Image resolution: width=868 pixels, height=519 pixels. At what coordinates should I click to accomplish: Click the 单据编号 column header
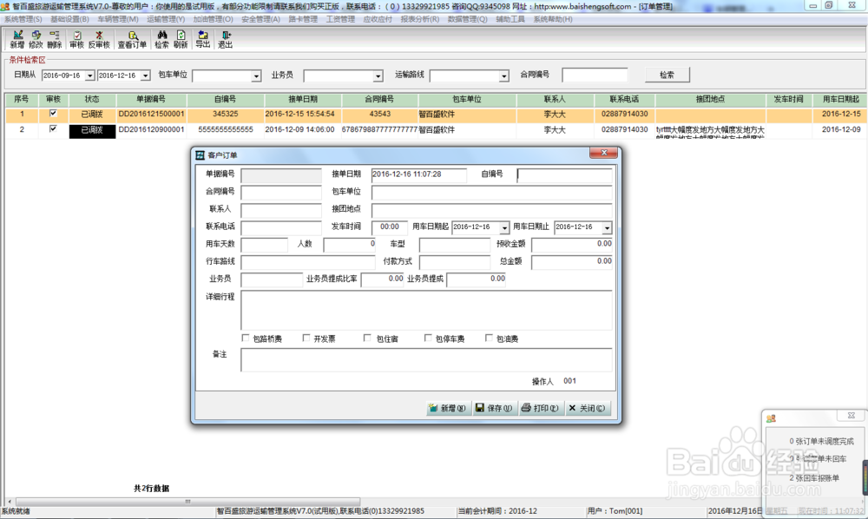151,100
